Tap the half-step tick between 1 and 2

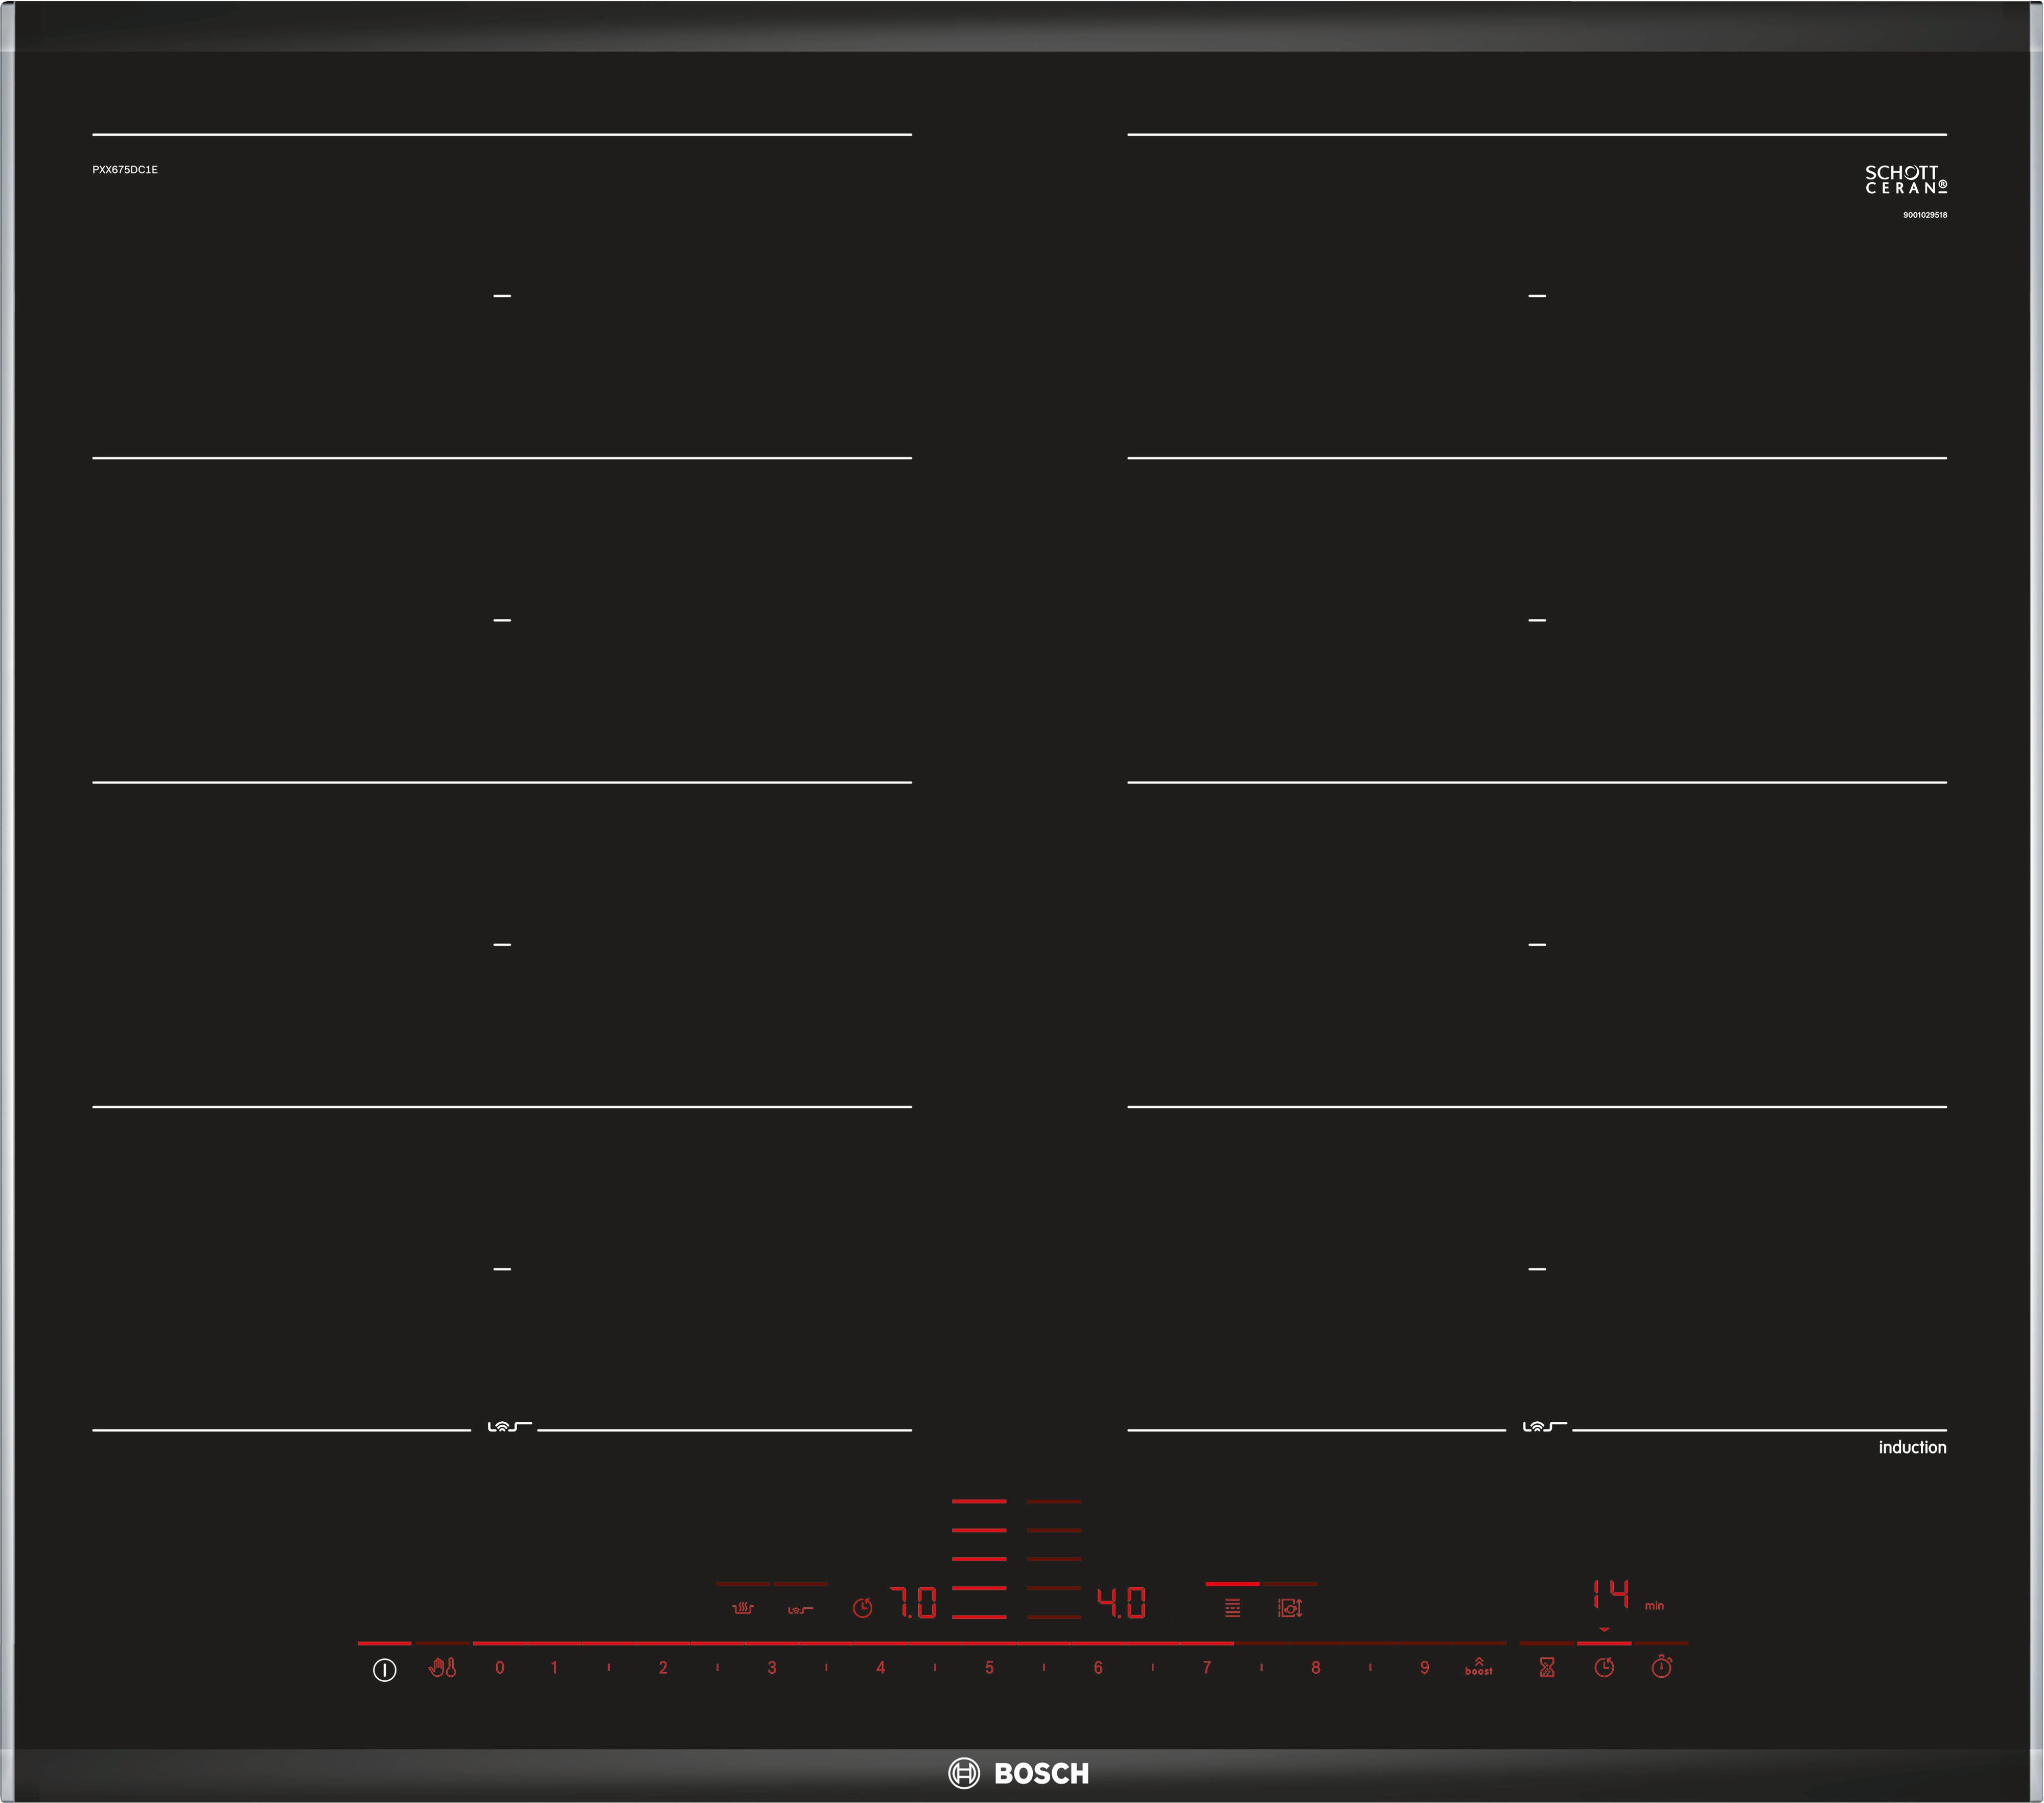click(x=608, y=1667)
